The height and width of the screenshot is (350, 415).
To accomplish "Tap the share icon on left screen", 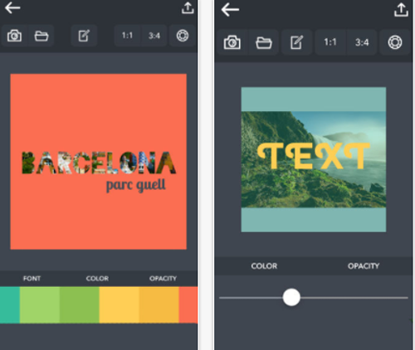I will [x=188, y=8].
